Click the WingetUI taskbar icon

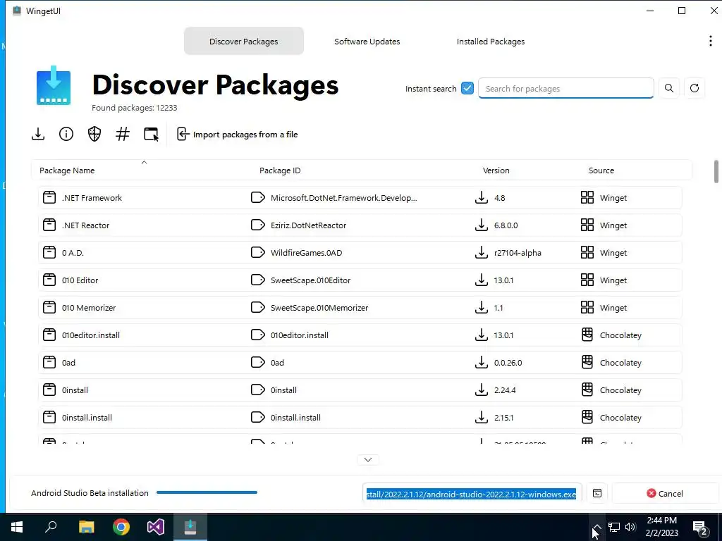tap(190, 527)
